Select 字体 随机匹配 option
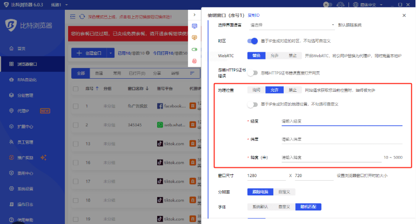 coord(308,207)
